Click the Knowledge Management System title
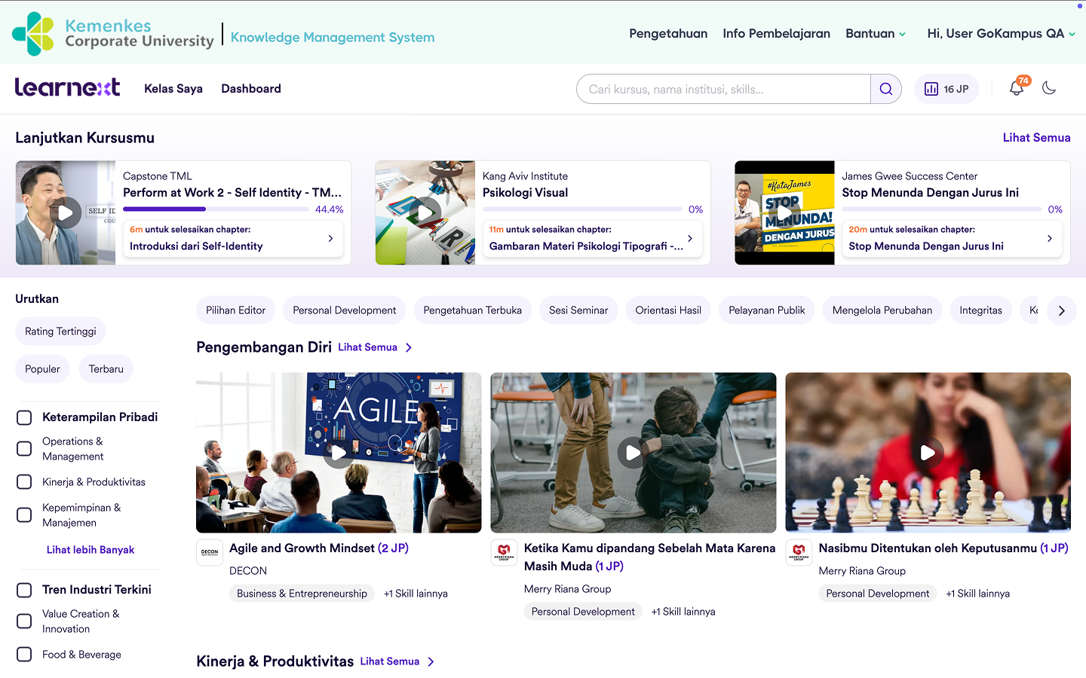Viewport: 1086px width, 678px height. tap(333, 37)
